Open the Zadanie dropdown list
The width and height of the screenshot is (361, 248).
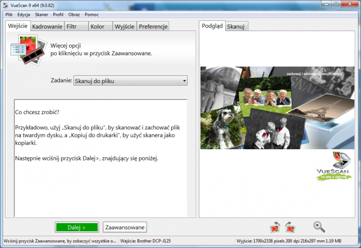pos(130,80)
